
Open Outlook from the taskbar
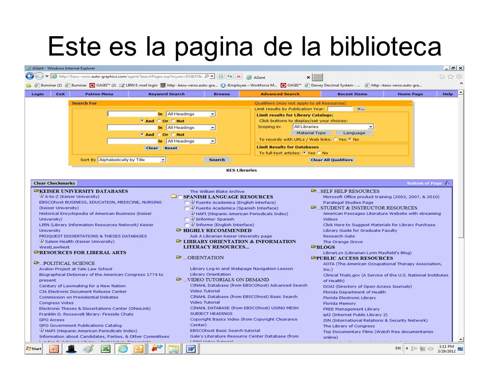(139, 349)
